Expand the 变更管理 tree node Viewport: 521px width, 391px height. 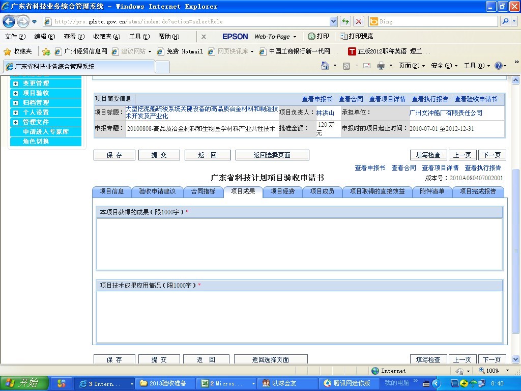click(16, 83)
